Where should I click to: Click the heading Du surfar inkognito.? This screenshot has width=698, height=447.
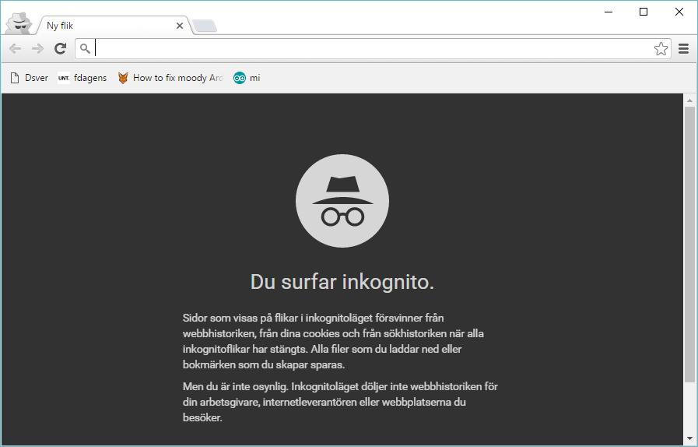pyautogui.click(x=342, y=282)
